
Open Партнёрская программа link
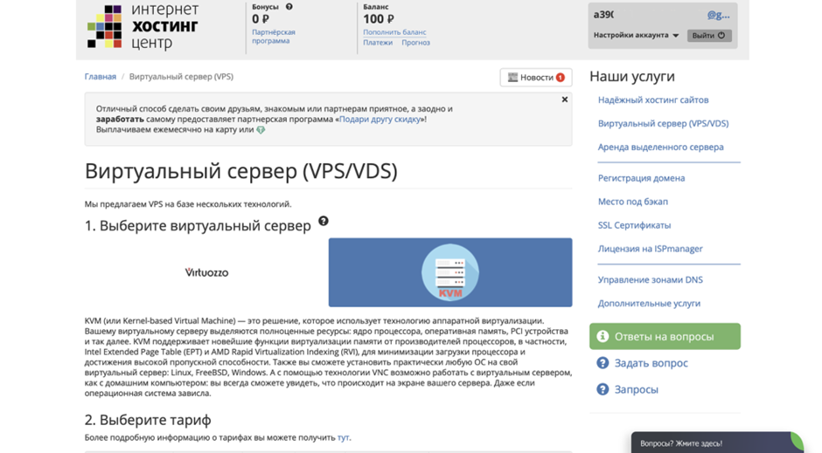pyautogui.click(x=273, y=36)
